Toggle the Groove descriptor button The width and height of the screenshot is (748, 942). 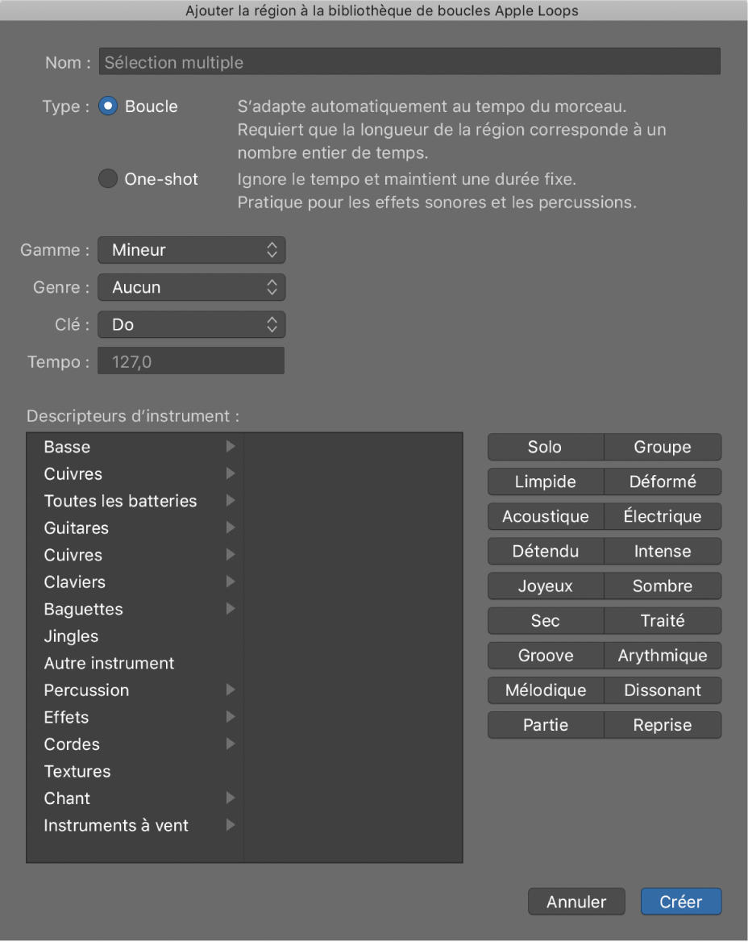pos(545,656)
